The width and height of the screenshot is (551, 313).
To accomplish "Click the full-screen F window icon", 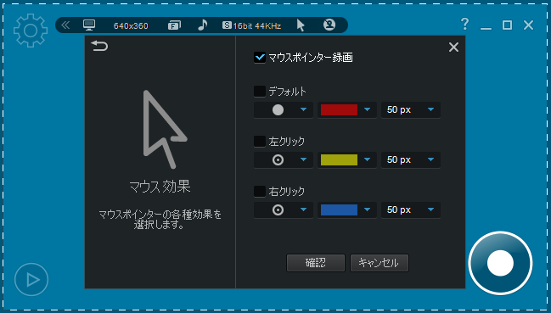I will pyautogui.click(x=174, y=25).
